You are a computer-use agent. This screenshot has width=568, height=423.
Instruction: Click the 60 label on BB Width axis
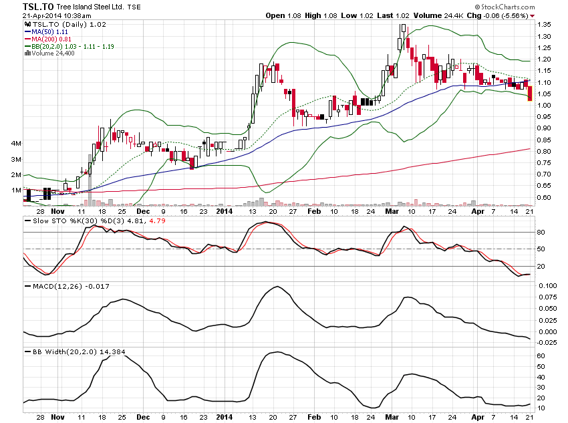coord(541,356)
